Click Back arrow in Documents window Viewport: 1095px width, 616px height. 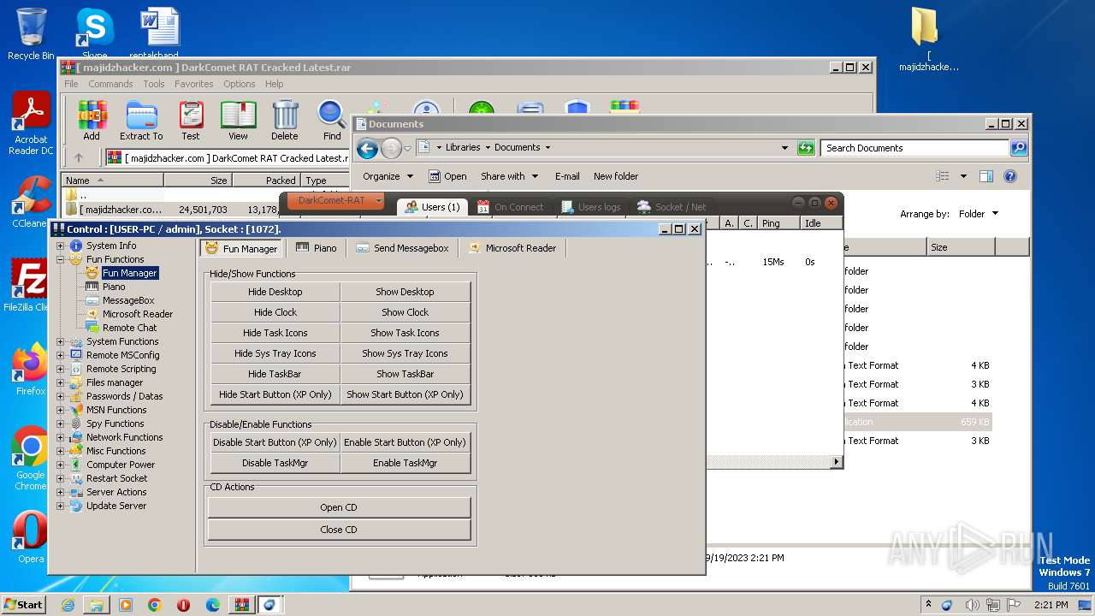[368, 149]
